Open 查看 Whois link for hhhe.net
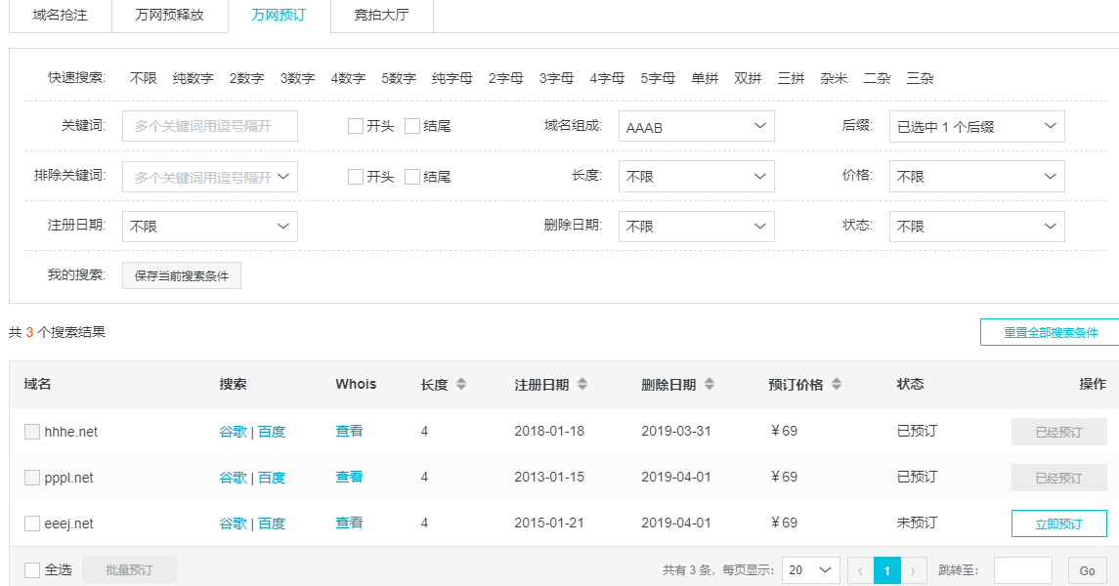Image resolution: width=1119 pixels, height=586 pixels. [x=349, y=431]
